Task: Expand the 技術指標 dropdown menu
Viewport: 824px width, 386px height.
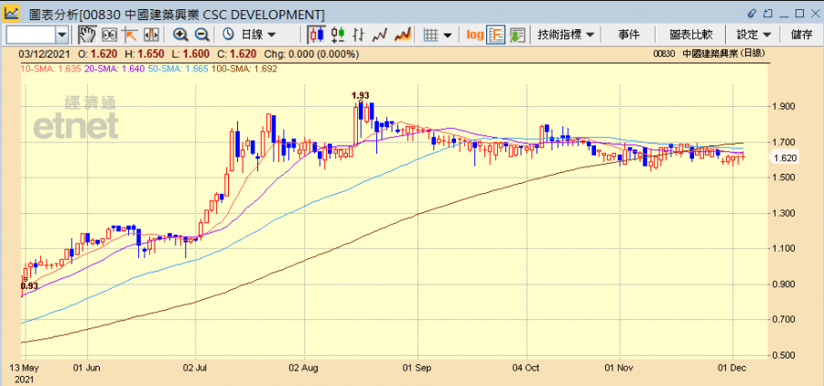Action: click(x=567, y=35)
